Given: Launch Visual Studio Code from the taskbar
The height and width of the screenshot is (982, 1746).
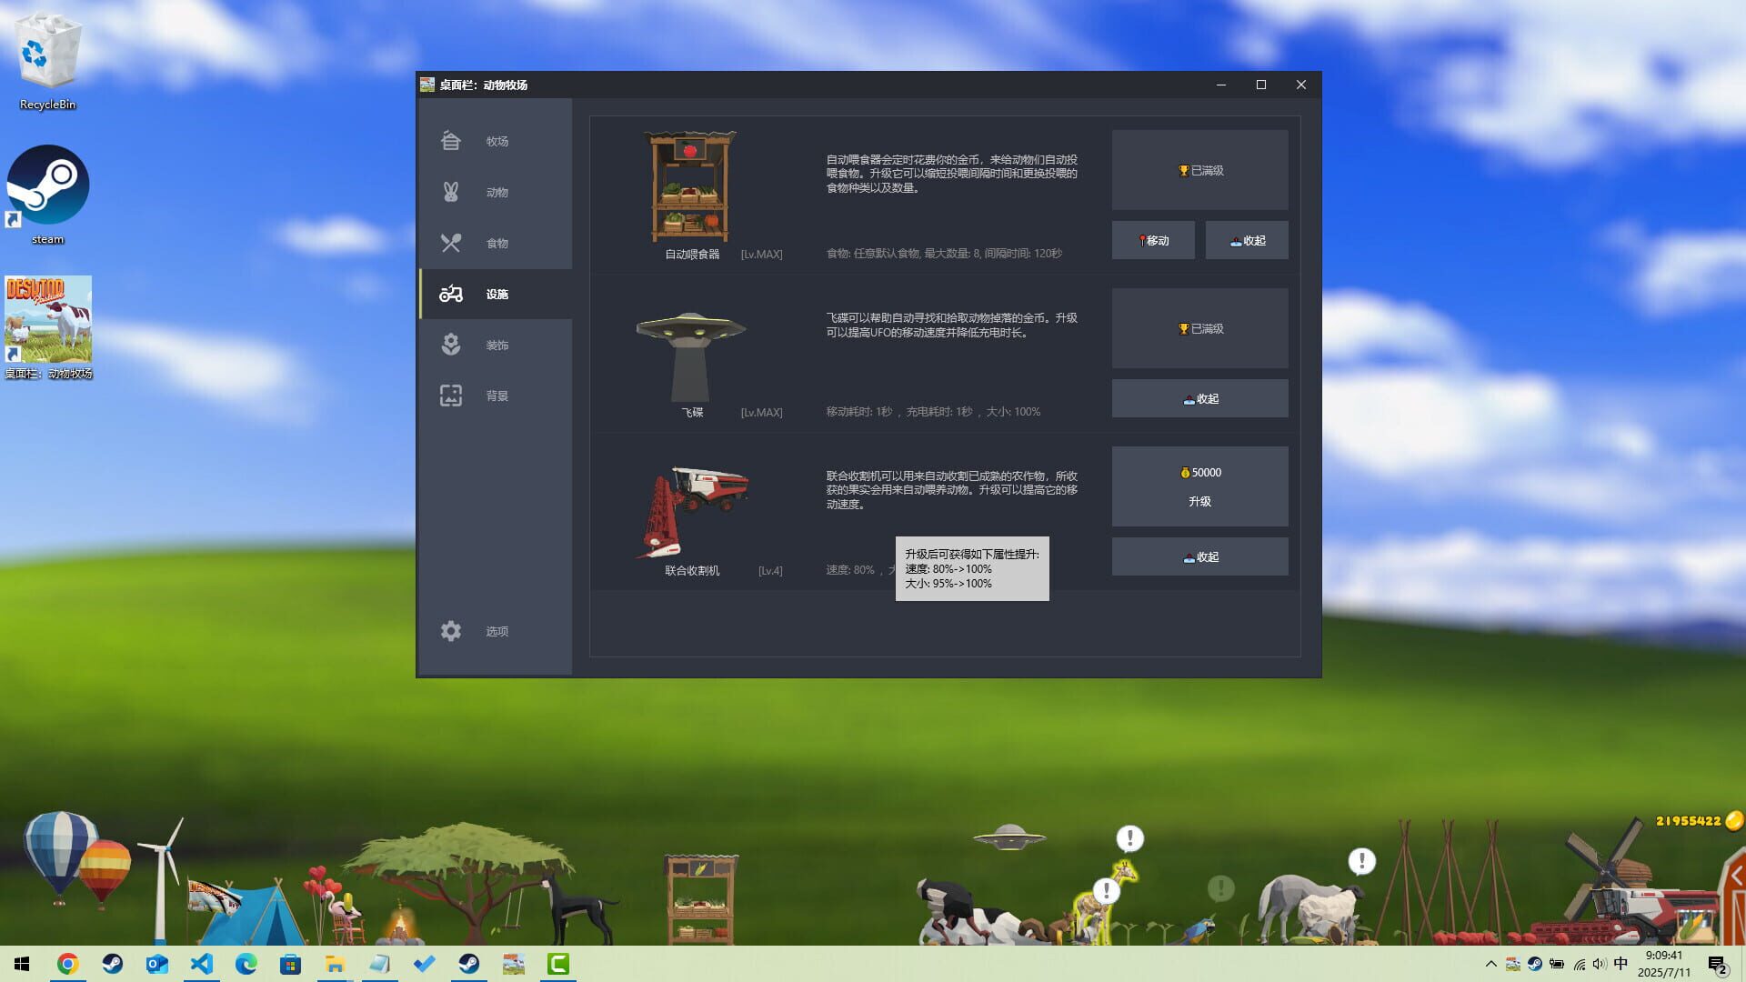Looking at the screenshot, I should point(202,963).
